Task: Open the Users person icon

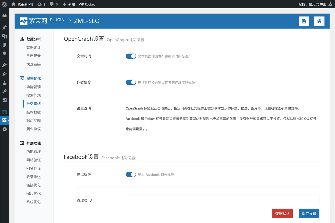Action: [x=4, y=83]
